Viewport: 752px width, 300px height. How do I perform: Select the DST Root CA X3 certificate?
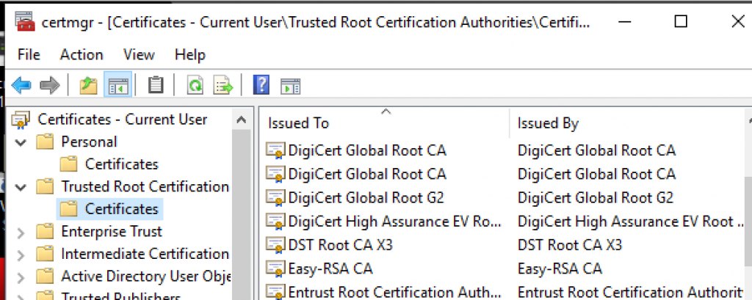pyautogui.click(x=340, y=245)
